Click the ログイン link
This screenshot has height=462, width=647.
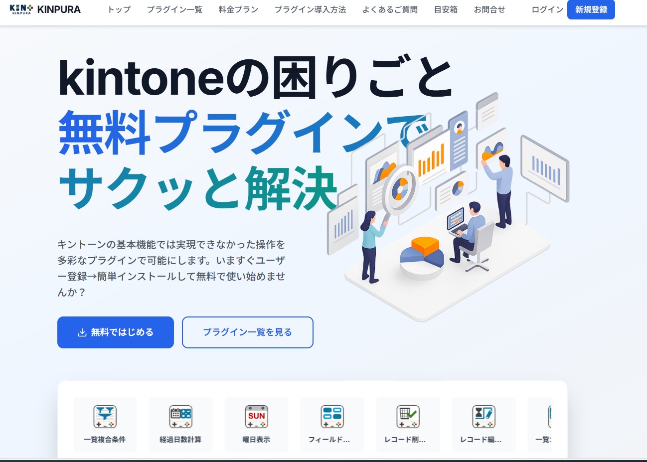tap(547, 9)
